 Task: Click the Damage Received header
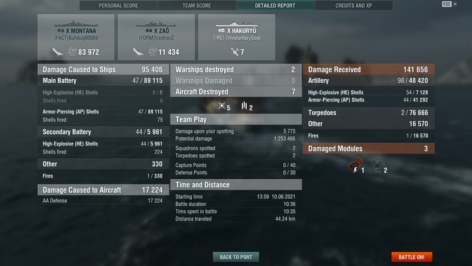(369, 69)
